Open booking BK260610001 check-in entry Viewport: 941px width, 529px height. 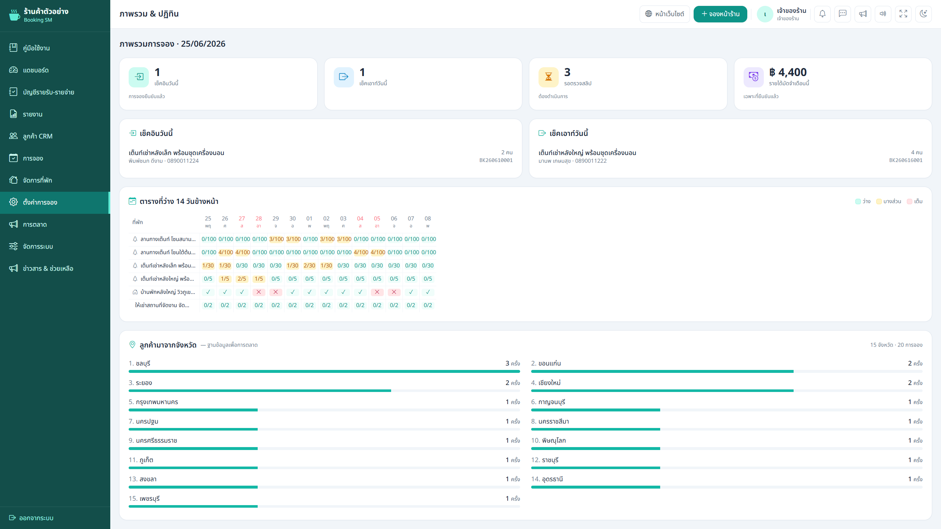click(x=321, y=156)
